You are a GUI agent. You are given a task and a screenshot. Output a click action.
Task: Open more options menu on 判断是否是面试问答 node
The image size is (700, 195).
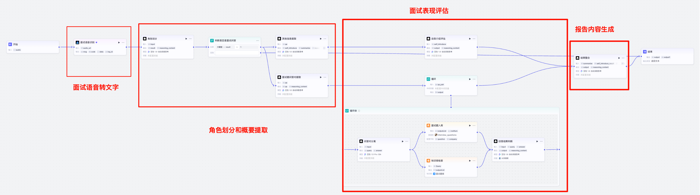tap(257, 40)
